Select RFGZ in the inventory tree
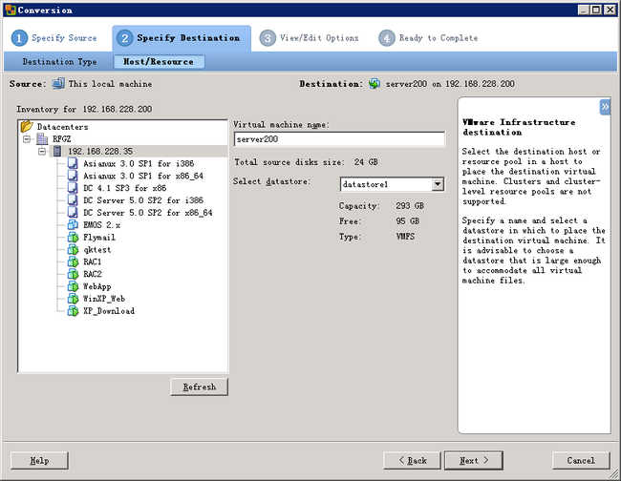Image resolution: width=621 pixels, height=481 pixels. [62, 138]
